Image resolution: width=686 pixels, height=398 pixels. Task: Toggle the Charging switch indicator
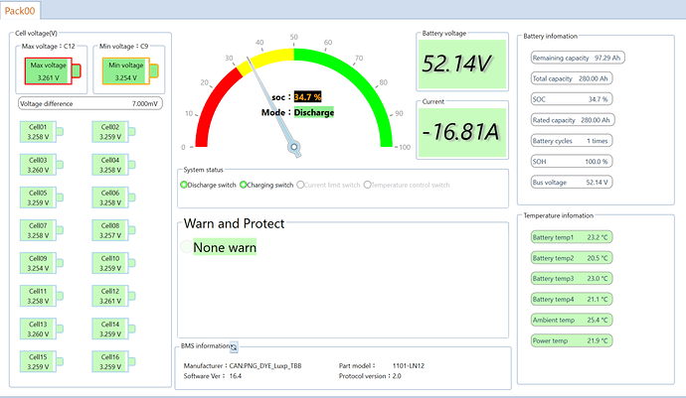[x=244, y=185]
